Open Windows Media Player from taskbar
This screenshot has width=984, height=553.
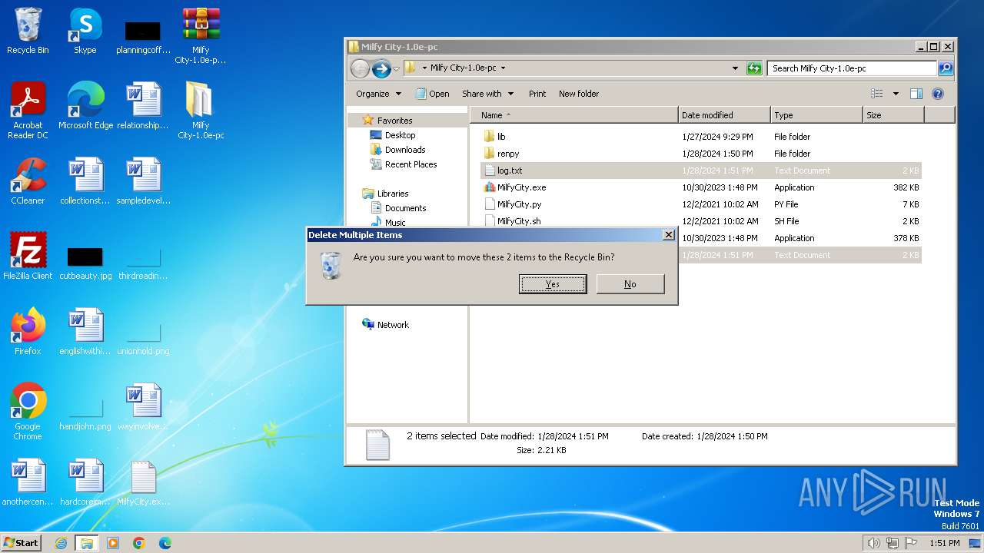(113, 543)
